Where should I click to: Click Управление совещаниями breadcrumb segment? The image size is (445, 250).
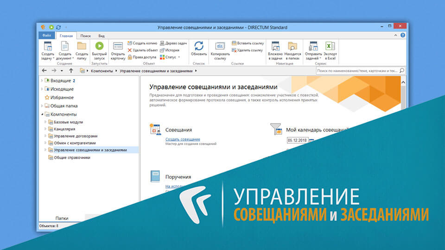tap(156, 71)
